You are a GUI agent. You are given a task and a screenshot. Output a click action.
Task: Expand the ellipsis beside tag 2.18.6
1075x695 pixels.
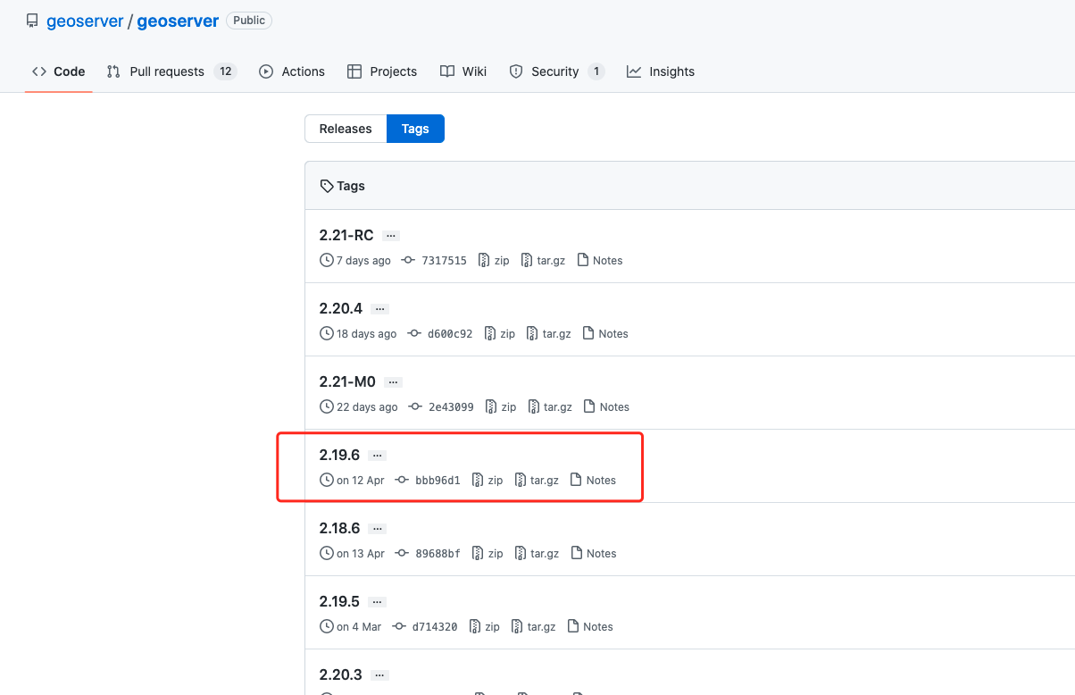[377, 529]
